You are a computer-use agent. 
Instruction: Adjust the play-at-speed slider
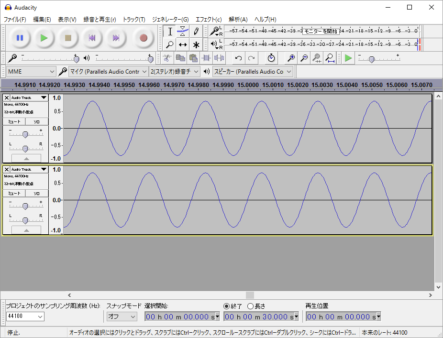372,59
